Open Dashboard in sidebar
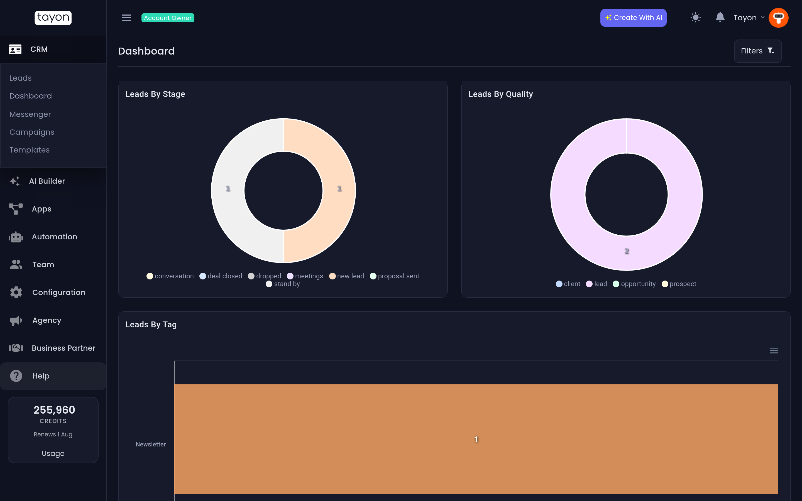 [30, 96]
